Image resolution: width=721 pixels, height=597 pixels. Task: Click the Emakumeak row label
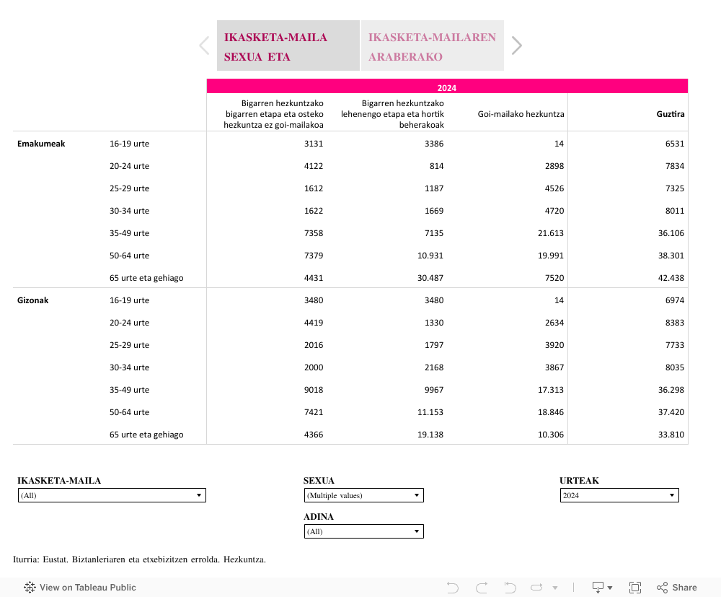(41, 144)
